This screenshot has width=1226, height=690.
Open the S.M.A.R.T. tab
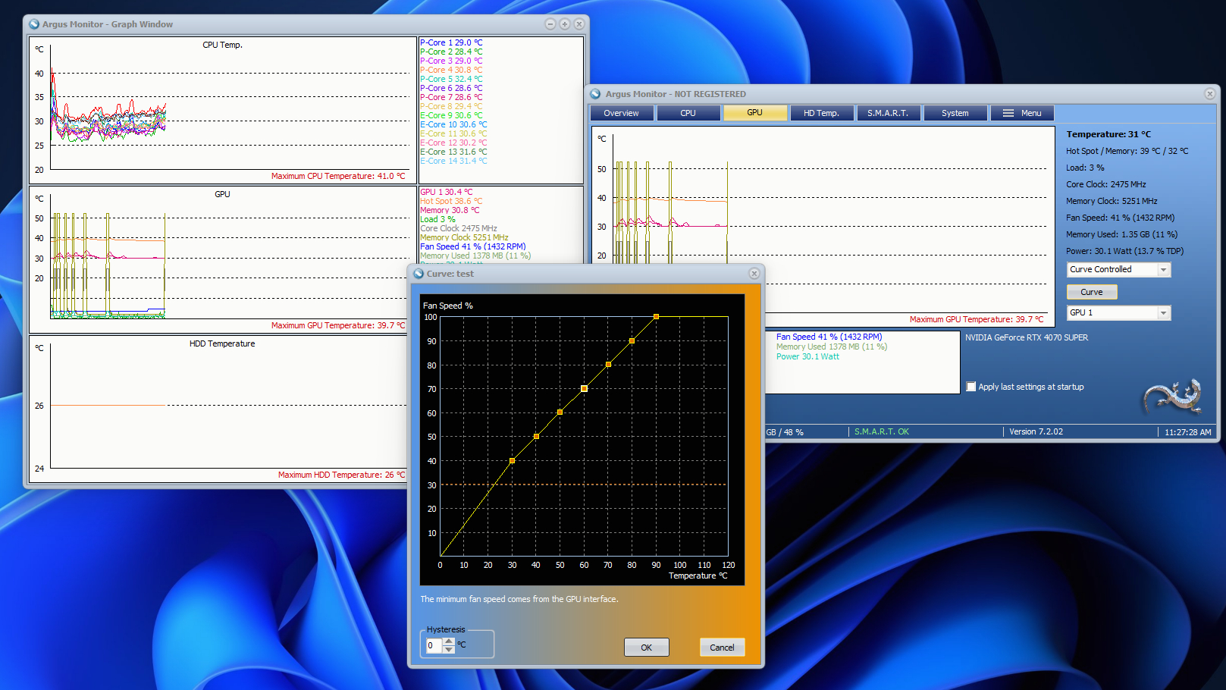[x=887, y=113]
